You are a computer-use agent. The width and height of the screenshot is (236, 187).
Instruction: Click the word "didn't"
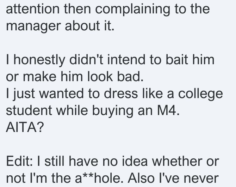[x=86, y=59]
